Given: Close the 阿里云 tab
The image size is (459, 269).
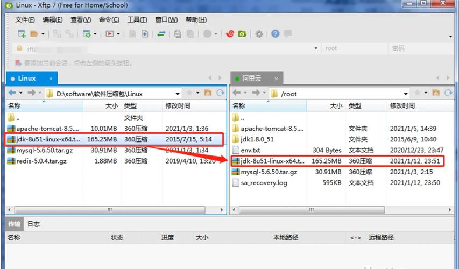Looking at the screenshot, I should pyautogui.click(x=276, y=79).
